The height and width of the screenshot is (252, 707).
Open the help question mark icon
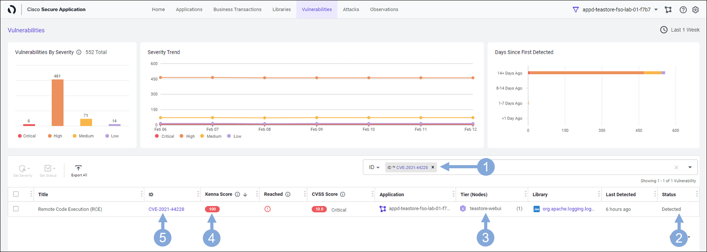[x=683, y=10]
